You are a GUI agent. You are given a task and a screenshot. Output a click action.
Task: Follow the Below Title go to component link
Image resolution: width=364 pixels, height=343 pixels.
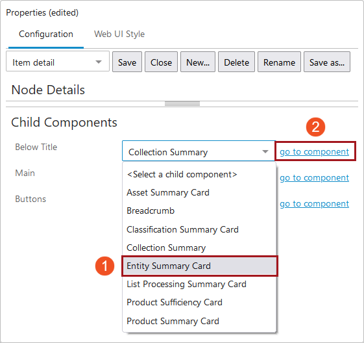(x=314, y=152)
